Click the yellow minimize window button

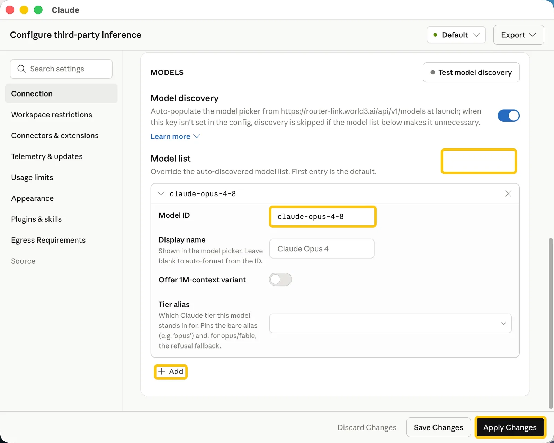tap(24, 10)
